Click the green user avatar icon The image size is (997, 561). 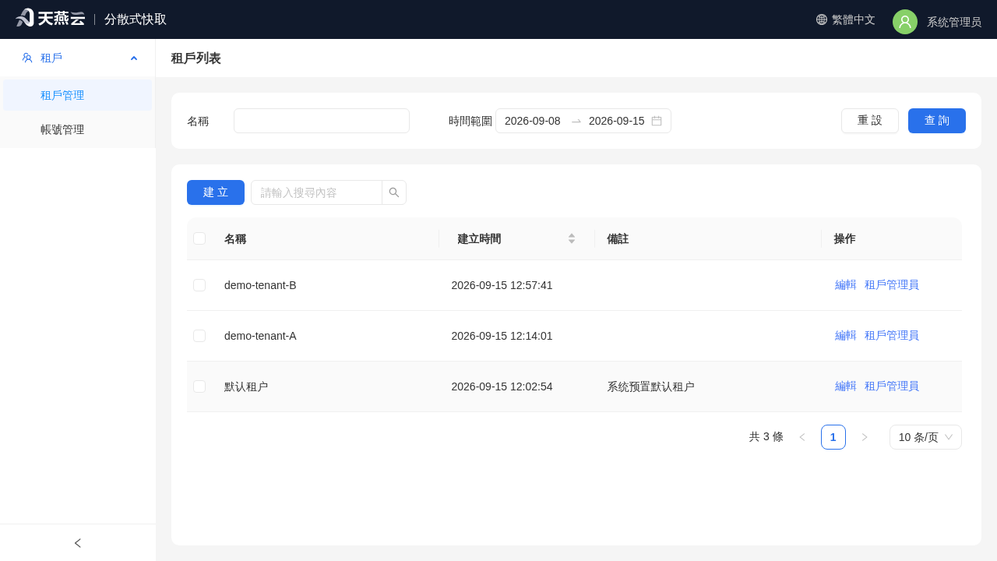(905, 22)
